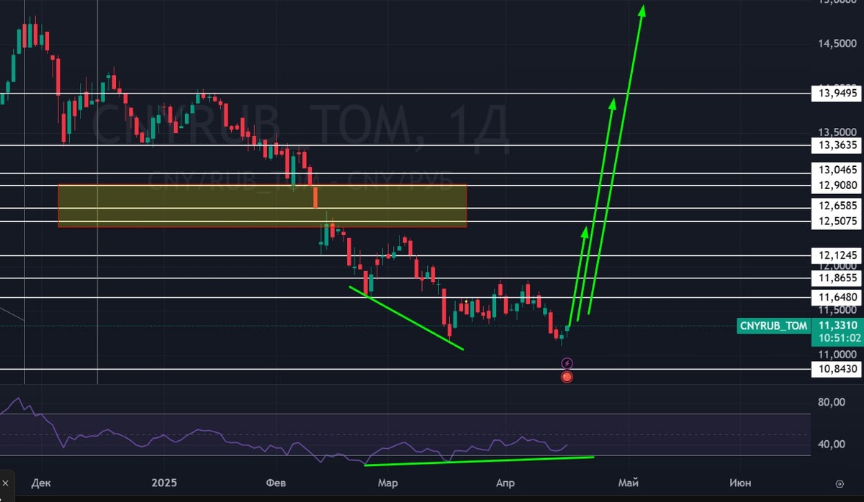Click the 10,8430 level label
Viewport: 864px width, 502px height.
coord(838,369)
